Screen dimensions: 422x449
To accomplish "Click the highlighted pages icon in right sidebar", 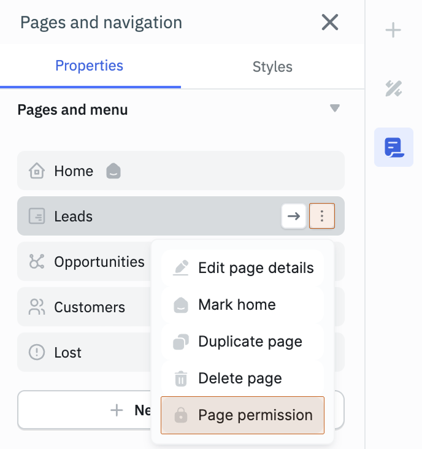I will pos(394,147).
